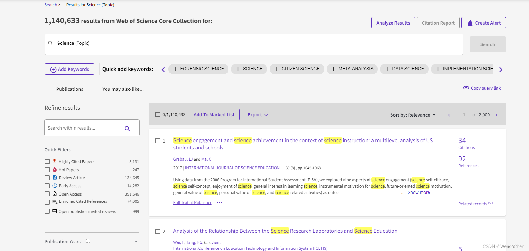Check Enriched Cited References filter

pyautogui.click(x=47, y=202)
